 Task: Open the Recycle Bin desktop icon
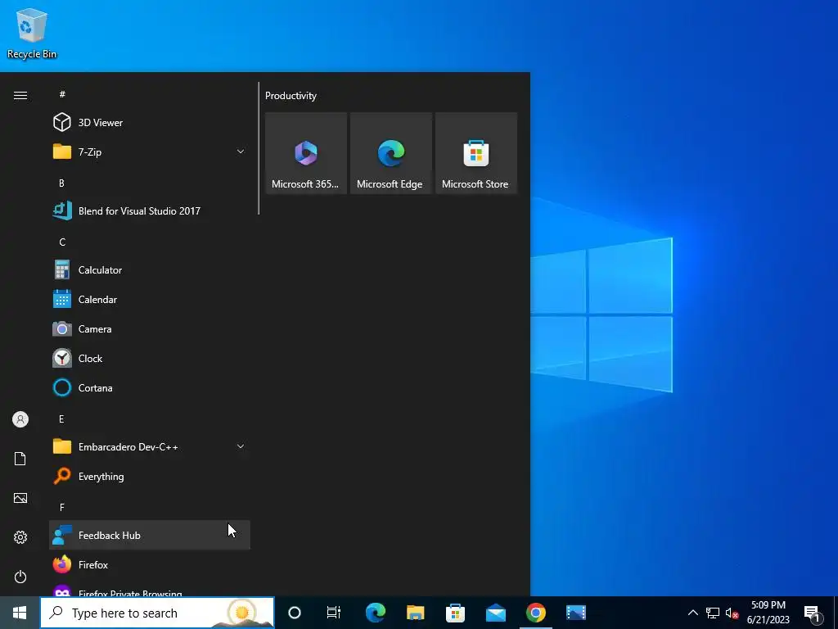[32, 33]
